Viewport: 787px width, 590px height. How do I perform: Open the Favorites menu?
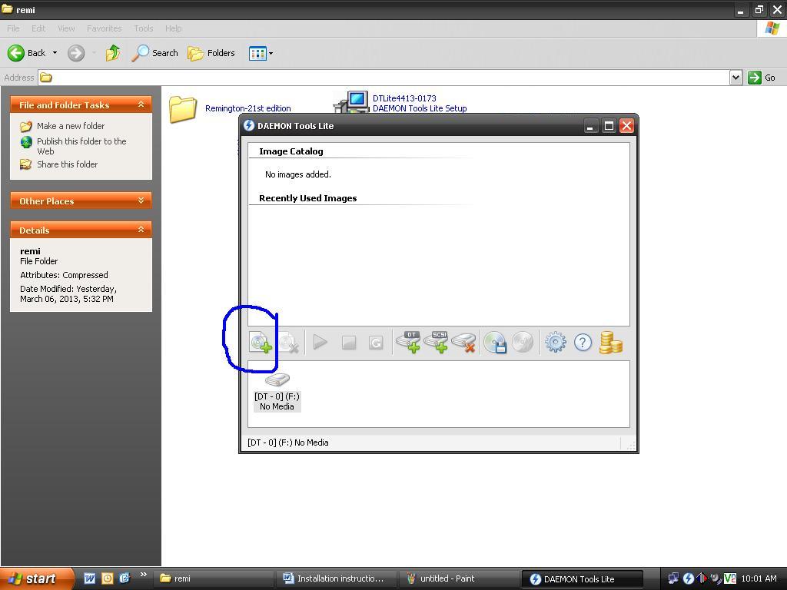[x=104, y=28]
